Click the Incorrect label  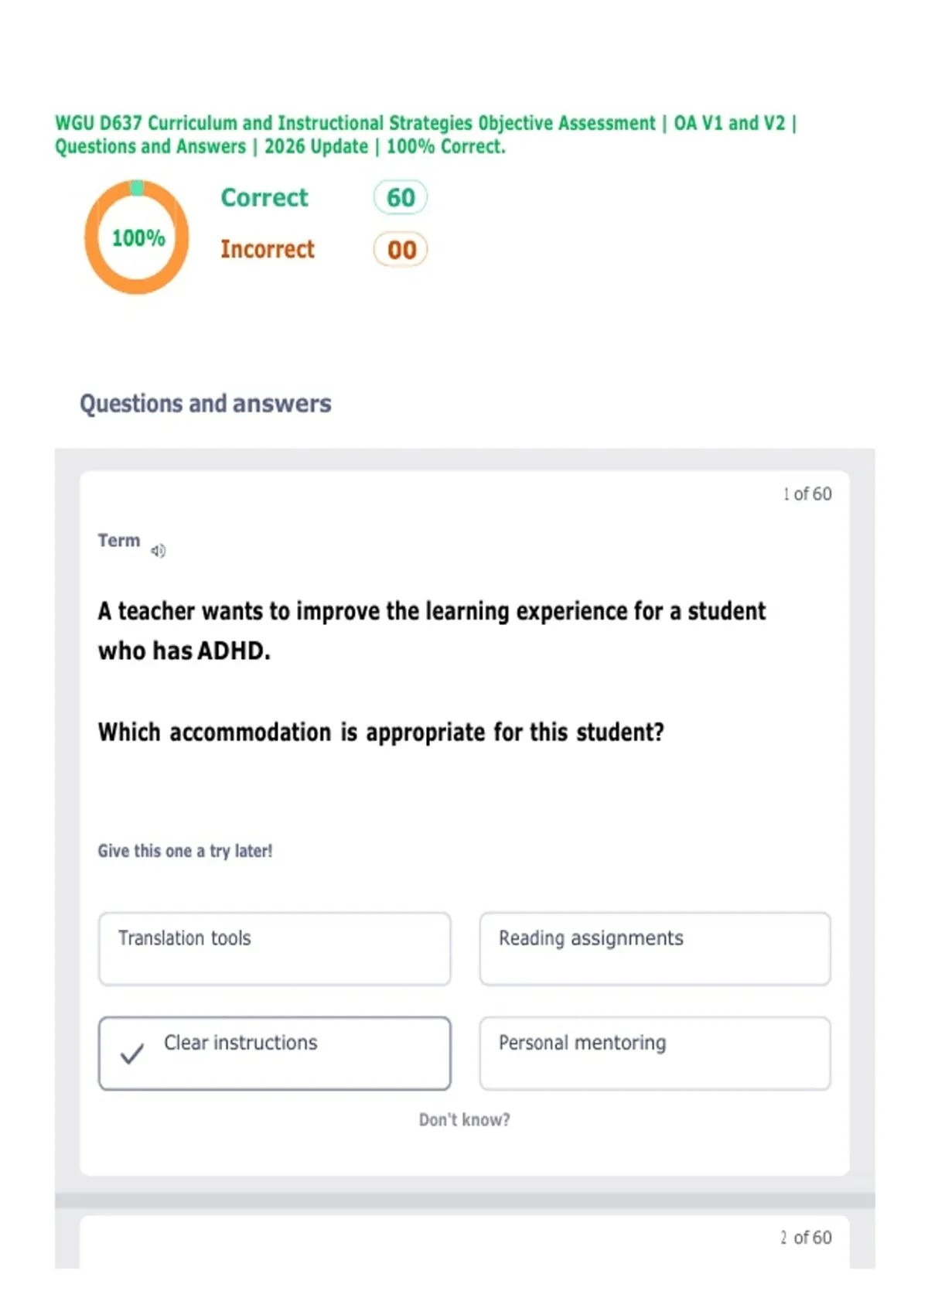268,249
